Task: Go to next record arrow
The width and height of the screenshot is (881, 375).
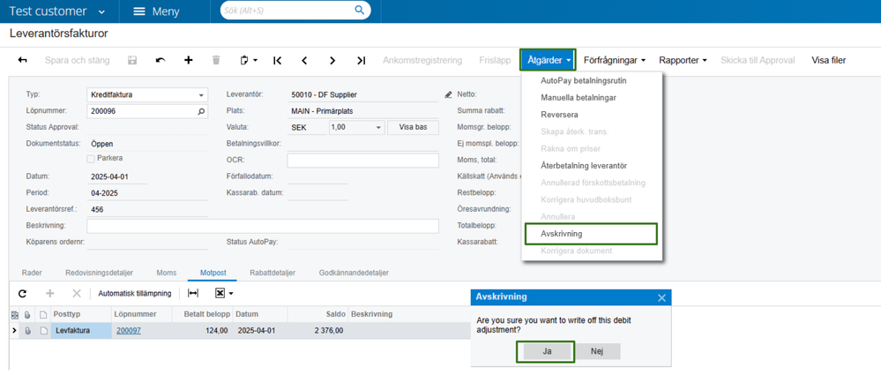Action: click(x=332, y=60)
